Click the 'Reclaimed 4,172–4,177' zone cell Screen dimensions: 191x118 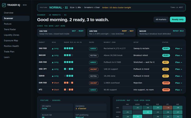tap(115, 48)
